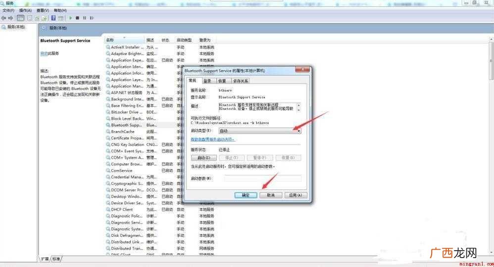Viewport: 494px width, 267px height.
Task: Open the 帮助(H) menu
Action: [60, 10]
